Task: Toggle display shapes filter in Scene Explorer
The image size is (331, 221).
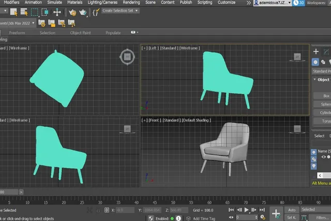Action: point(314,159)
